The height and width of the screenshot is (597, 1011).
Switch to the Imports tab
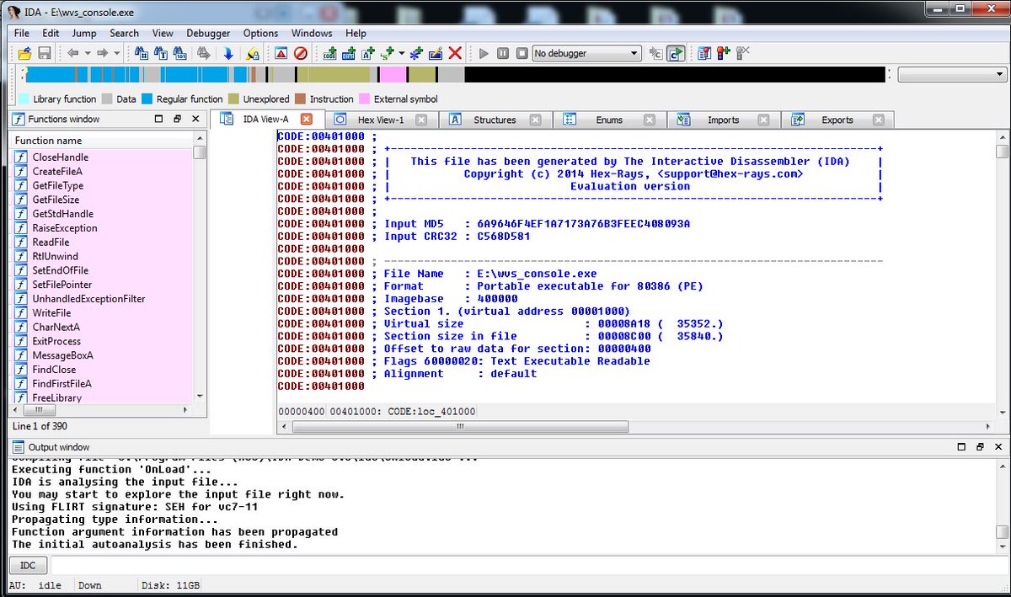click(723, 120)
